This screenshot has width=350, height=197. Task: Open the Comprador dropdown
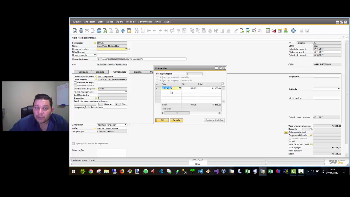click(126, 125)
